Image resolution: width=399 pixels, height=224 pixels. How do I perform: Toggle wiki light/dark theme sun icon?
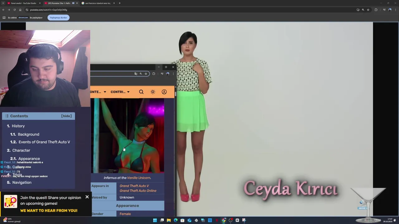pos(153,92)
